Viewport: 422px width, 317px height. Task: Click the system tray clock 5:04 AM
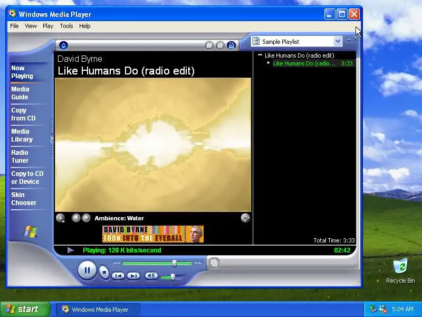402,309
